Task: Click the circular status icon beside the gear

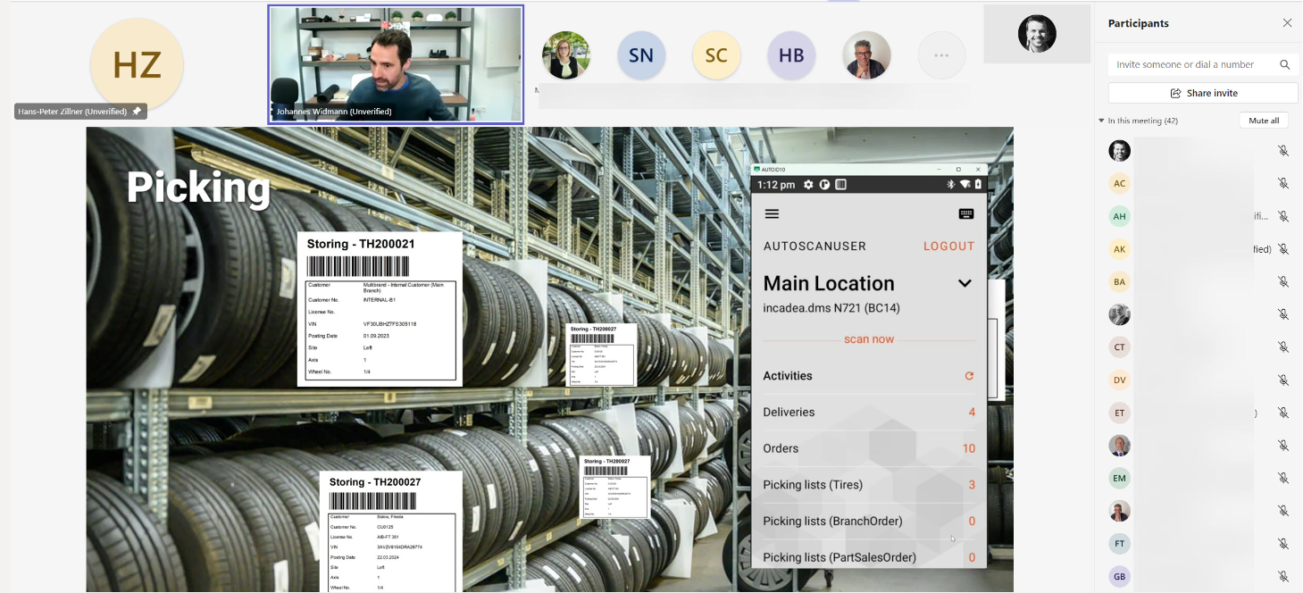Action: tap(825, 185)
